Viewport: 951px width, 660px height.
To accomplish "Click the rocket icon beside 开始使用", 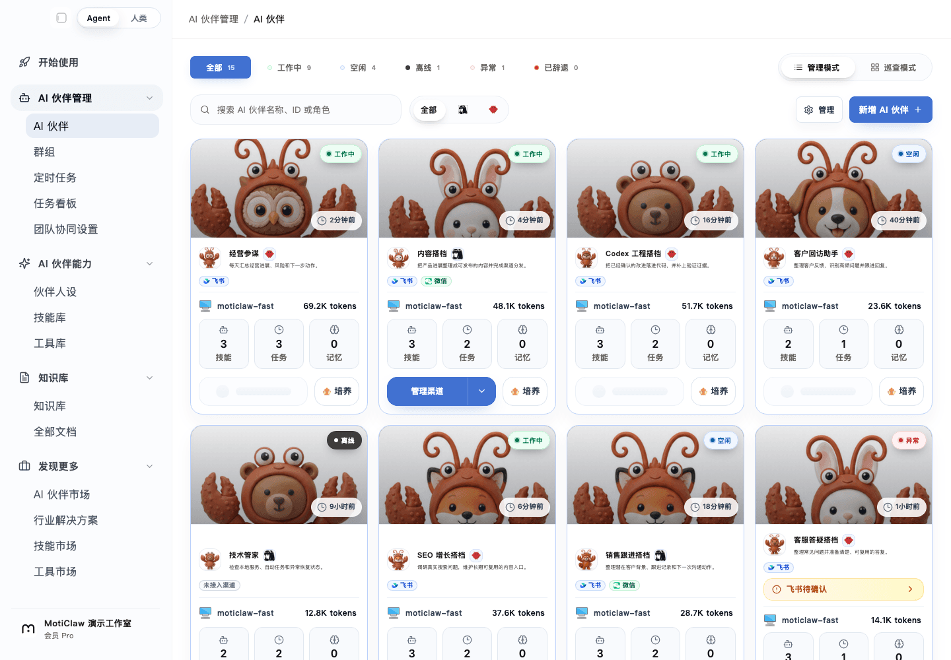I will point(24,62).
